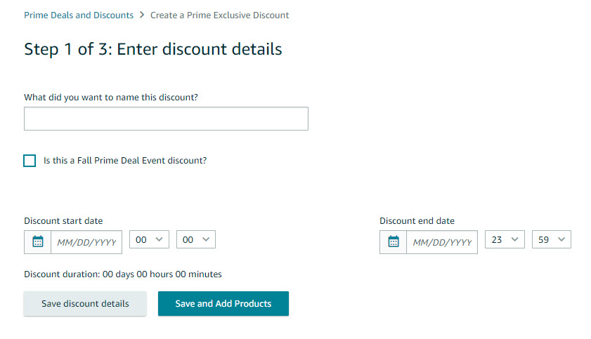Viewport: 591px width, 339px height.
Task: Open the discount start date calendar picker
Action: point(38,241)
